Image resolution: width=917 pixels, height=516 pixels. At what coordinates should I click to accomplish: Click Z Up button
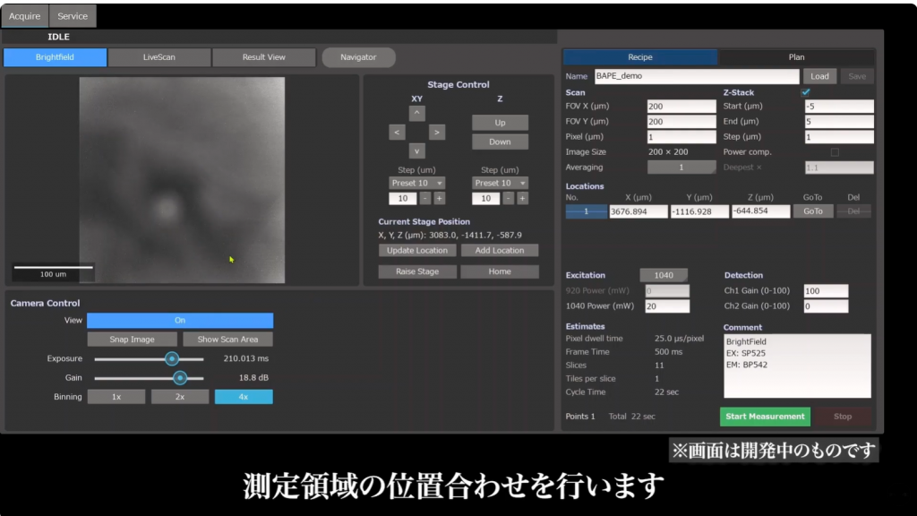[x=500, y=123]
